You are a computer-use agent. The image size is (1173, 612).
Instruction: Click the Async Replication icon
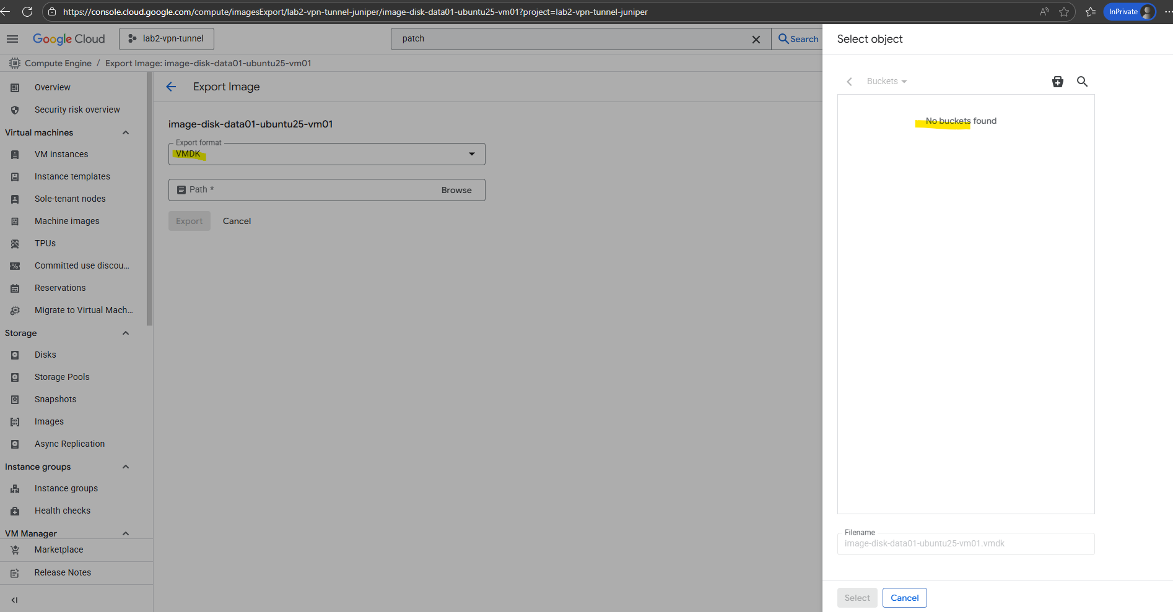coord(15,444)
